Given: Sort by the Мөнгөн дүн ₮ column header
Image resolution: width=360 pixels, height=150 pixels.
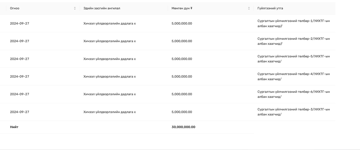Looking at the screenshot, I should tap(211, 8).
